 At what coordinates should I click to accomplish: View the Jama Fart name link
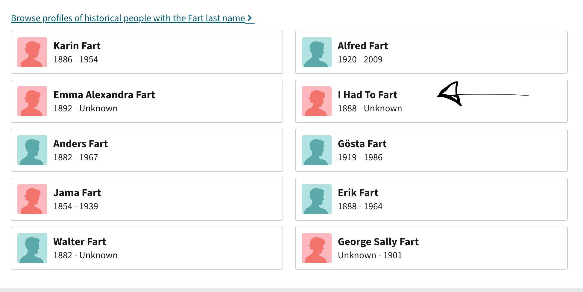tap(77, 193)
